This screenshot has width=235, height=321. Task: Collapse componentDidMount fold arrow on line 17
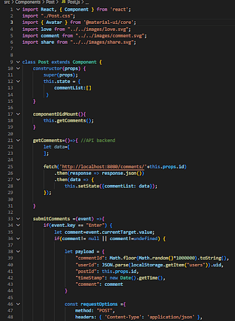click(18, 114)
